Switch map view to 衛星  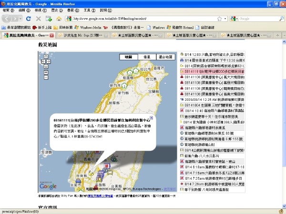tap(147, 57)
